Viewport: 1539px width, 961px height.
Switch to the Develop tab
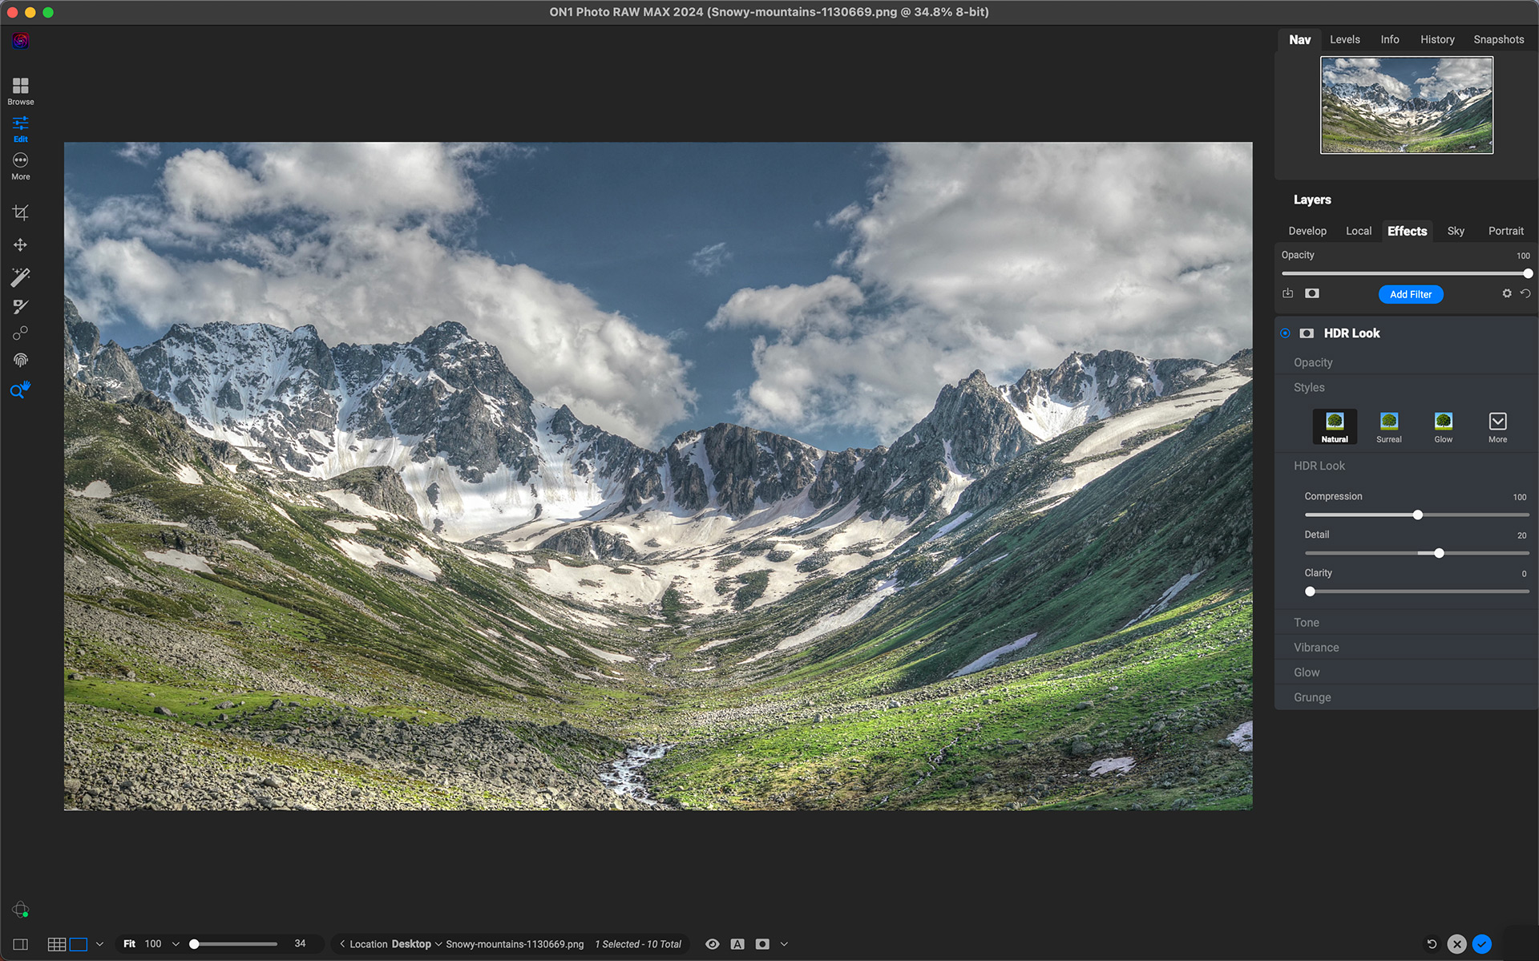click(1307, 231)
